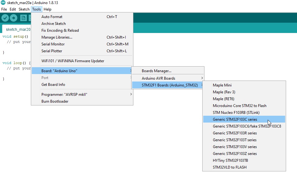Close the Tools menu by clicking it
The width and height of the screenshot is (297, 177).
coord(36,9)
